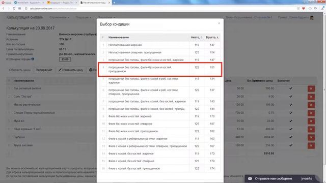This screenshot has width=326, height=183.
Task: Toggle Включен checkmark for Перец черный молотый
Action: tap(291, 113)
